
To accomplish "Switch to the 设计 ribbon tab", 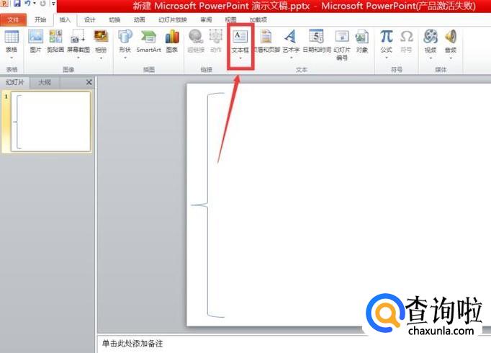I will [89, 20].
